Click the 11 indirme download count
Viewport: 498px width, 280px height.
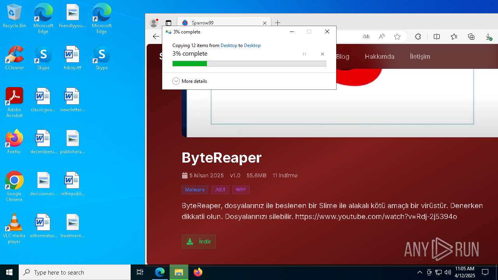pos(285,175)
